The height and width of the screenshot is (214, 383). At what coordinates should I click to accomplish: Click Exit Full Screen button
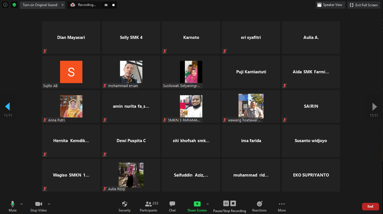coord(364,5)
